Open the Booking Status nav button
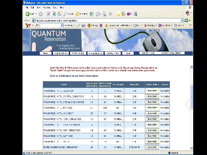The width and height of the screenshot is (207, 155). click(x=113, y=53)
